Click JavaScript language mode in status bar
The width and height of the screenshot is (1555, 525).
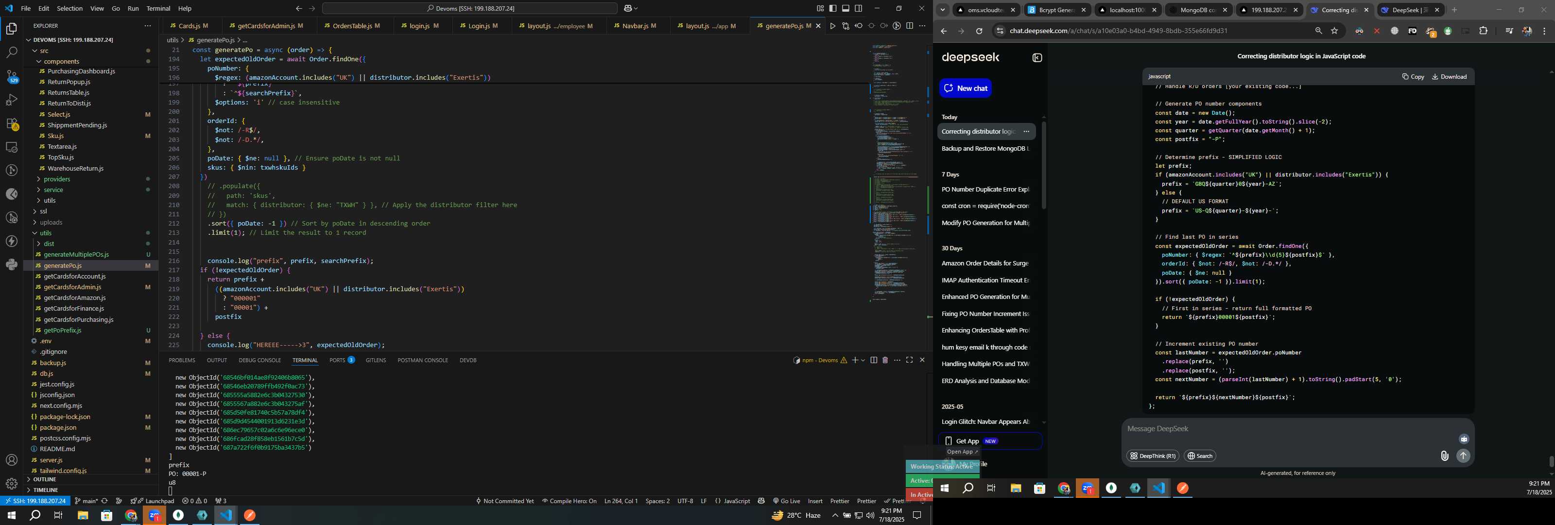[x=732, y=501]
